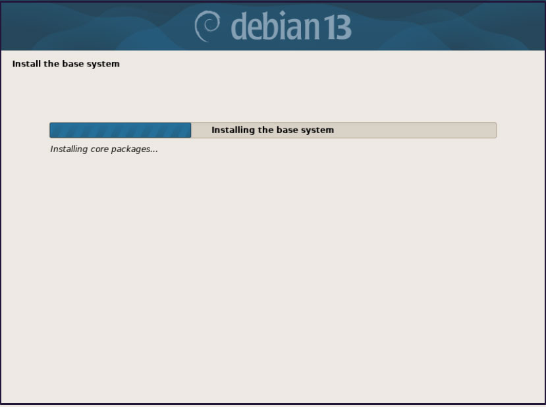Click the 'debian' wordmark in banner
This screenshot has height=407, width=546.
click(x=275, y=26)
